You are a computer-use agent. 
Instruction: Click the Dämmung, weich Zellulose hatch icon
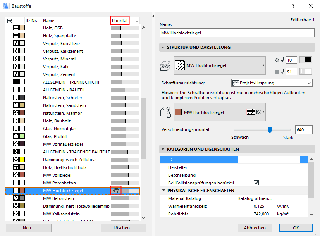(x=16, y=159)
